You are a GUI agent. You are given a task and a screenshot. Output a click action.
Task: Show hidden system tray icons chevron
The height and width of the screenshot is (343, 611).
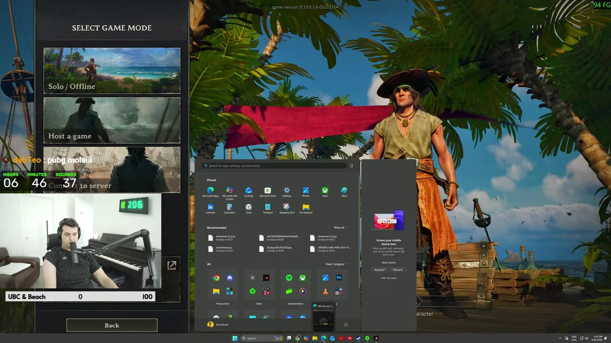coord(560,338)
